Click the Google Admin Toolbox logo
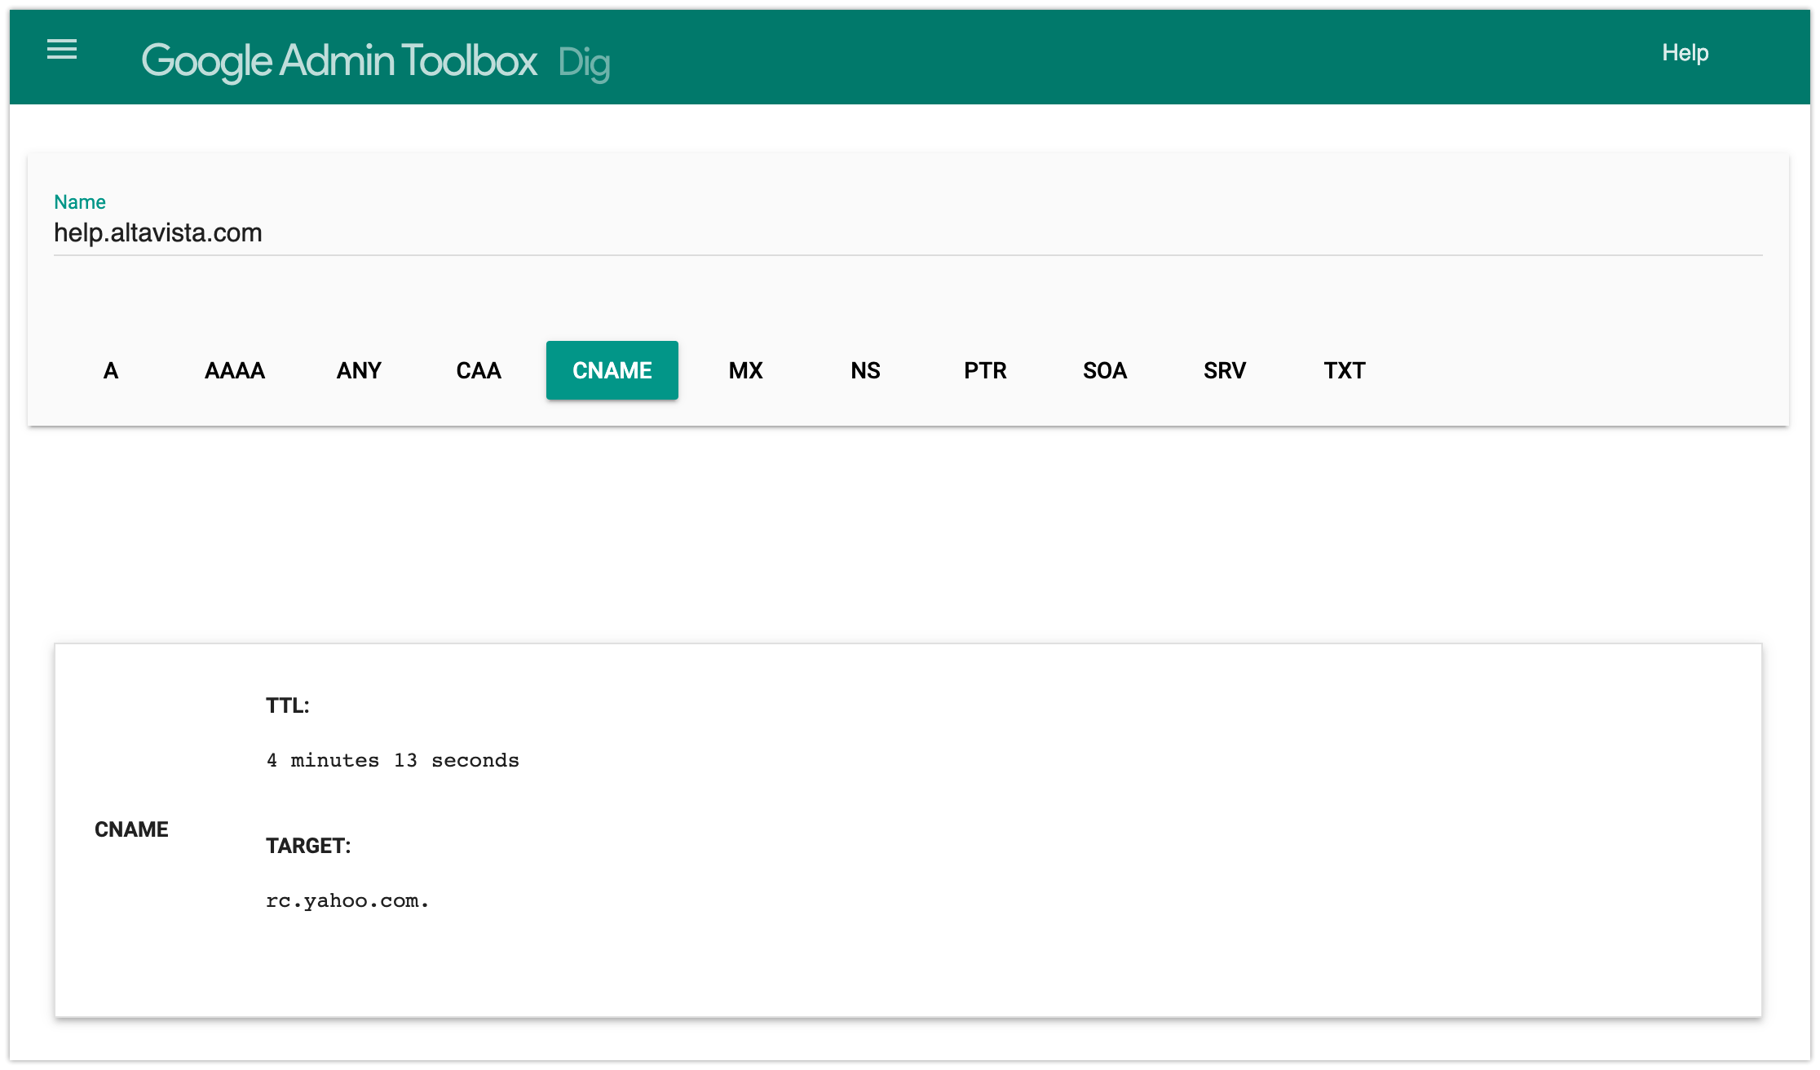The width and height of the screenshot is (1820, 1070). pyautogui.click(x=339, y=61)
